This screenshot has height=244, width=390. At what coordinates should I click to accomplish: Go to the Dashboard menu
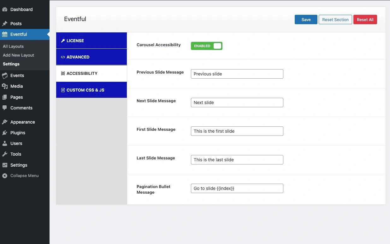(25, 9)
